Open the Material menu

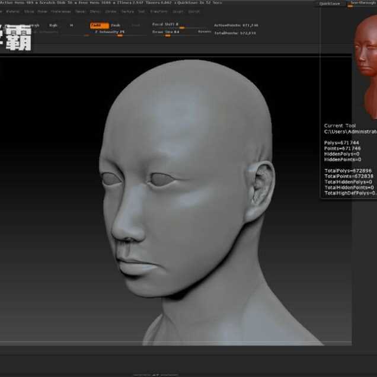pos(12,11)
